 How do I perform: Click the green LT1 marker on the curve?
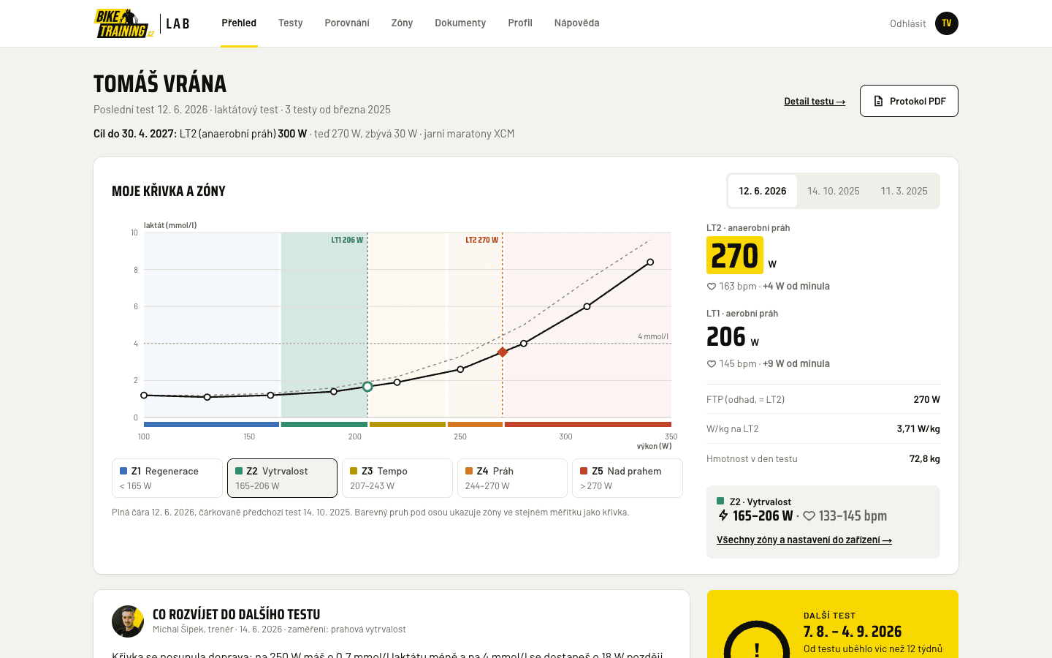tap(367, 386)
